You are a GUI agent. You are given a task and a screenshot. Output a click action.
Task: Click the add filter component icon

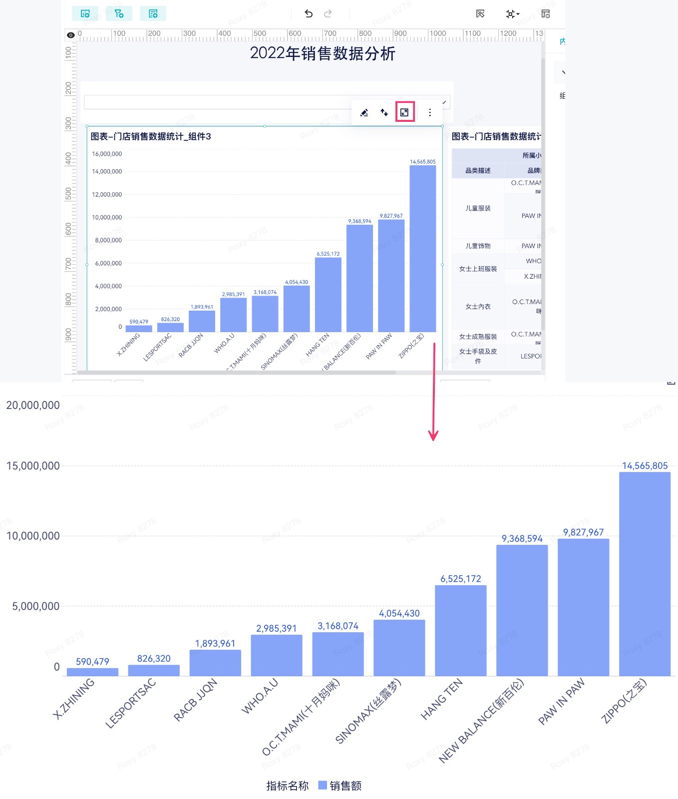pos(119,13)
